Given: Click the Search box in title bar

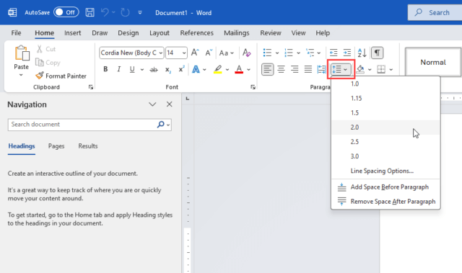Looking at the screenshot, I should 435,12.
